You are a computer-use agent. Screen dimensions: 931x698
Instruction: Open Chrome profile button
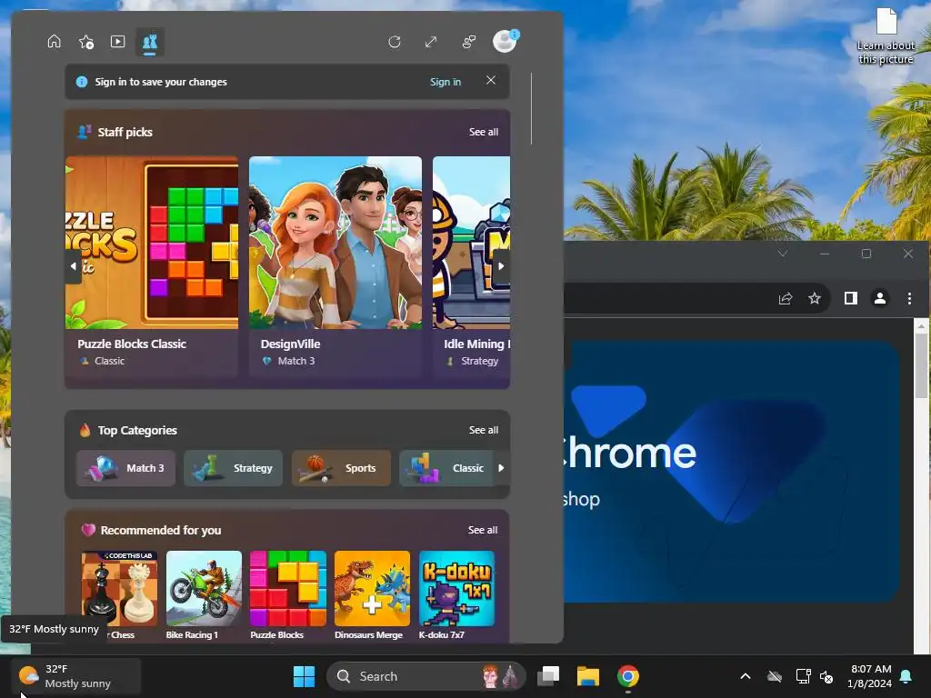point(880,298)
